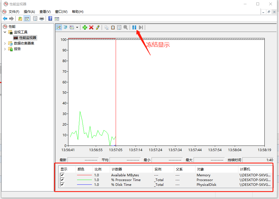Sort by the 比例 column header

[101, 169]
